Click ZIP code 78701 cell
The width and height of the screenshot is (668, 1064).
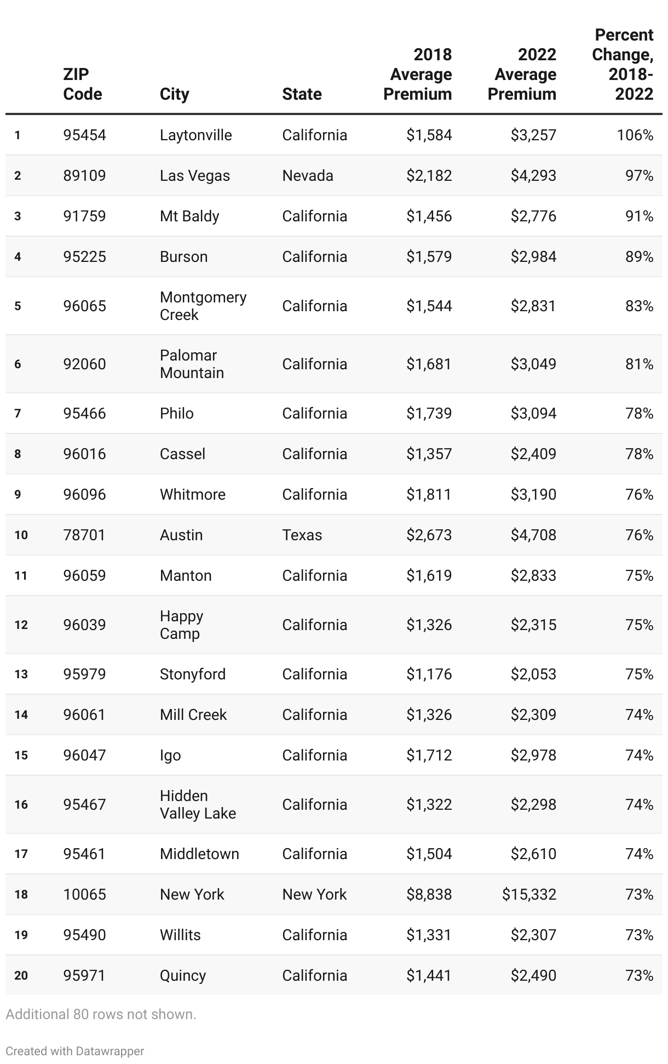pyautogui.click(x=84, y=535)
